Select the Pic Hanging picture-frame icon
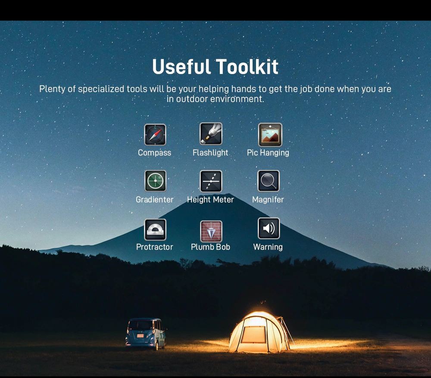Screen dimensions: 431x378 (x=270, y=134)
